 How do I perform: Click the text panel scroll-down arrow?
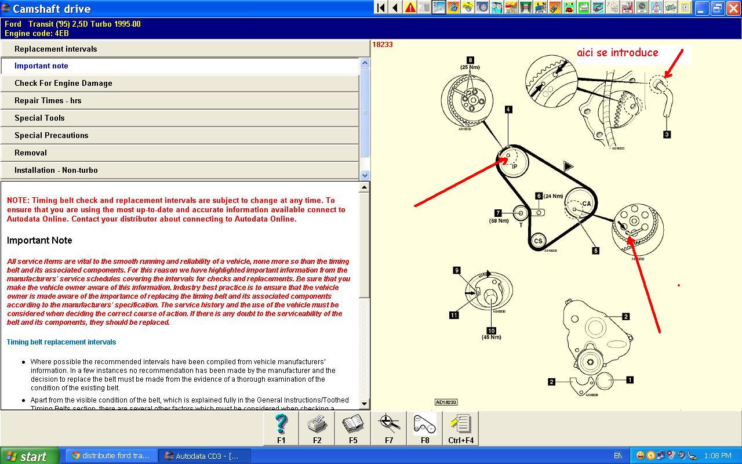[364, 404]
